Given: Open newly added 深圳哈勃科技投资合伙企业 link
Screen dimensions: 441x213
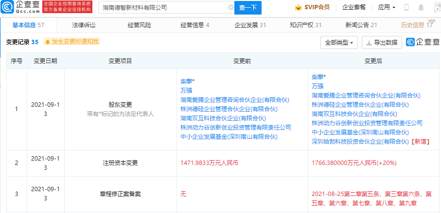Looking at the screenshot, I should [360, 142].
